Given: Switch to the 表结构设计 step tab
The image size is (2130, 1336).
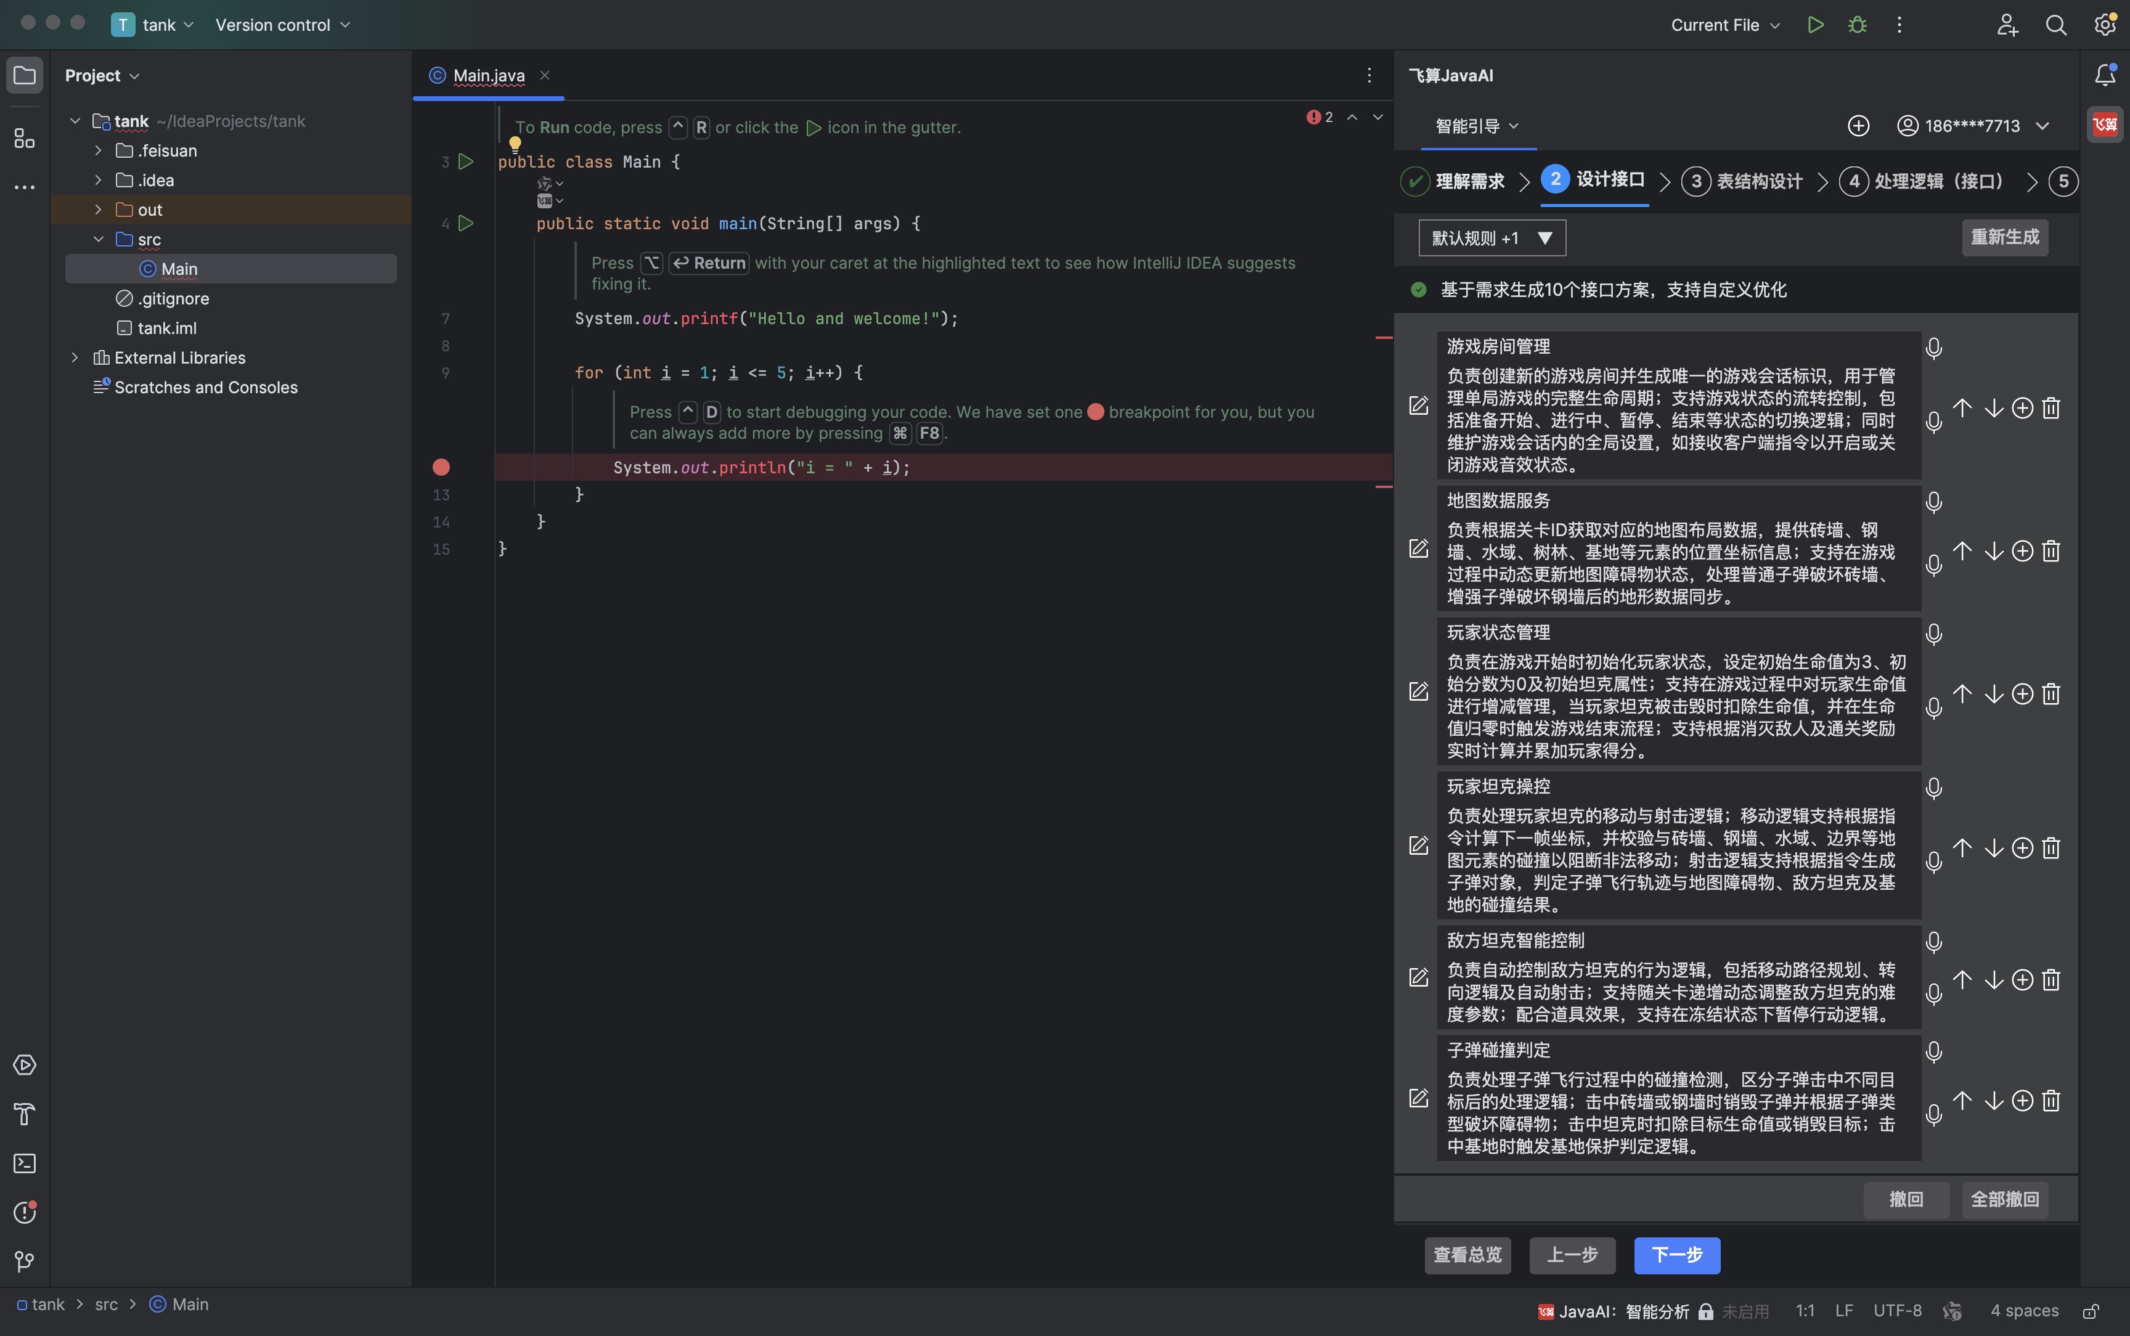Looking at the screenshot, I should (1758, 182).
